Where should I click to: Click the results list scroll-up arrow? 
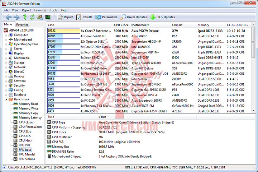click(x=253, y=24)
